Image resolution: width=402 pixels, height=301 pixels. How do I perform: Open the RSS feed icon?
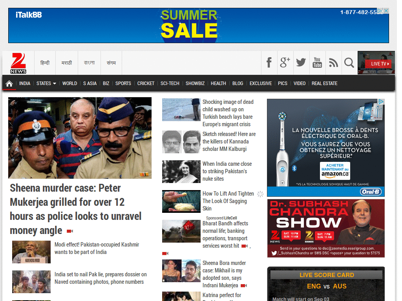pos(333,63)
